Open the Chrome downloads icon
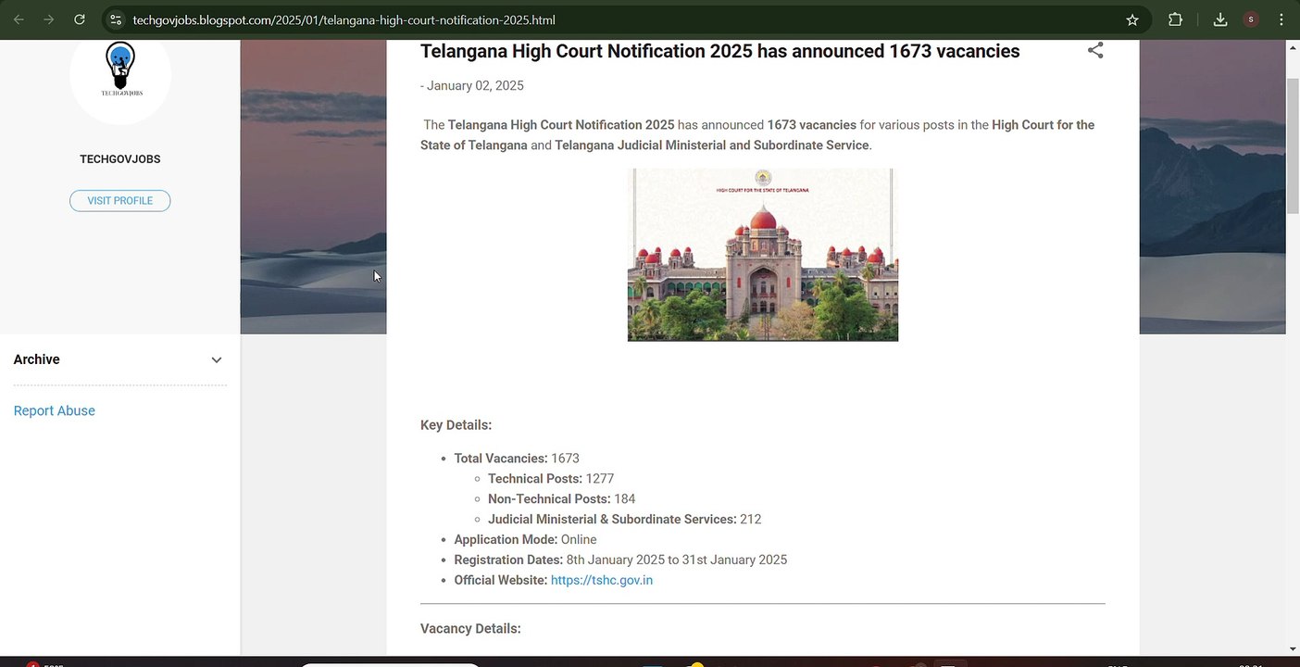1300x667 pixels. tap(1219, 19)
